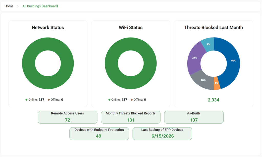Click the 2,334 threats total value

(214, 100)
